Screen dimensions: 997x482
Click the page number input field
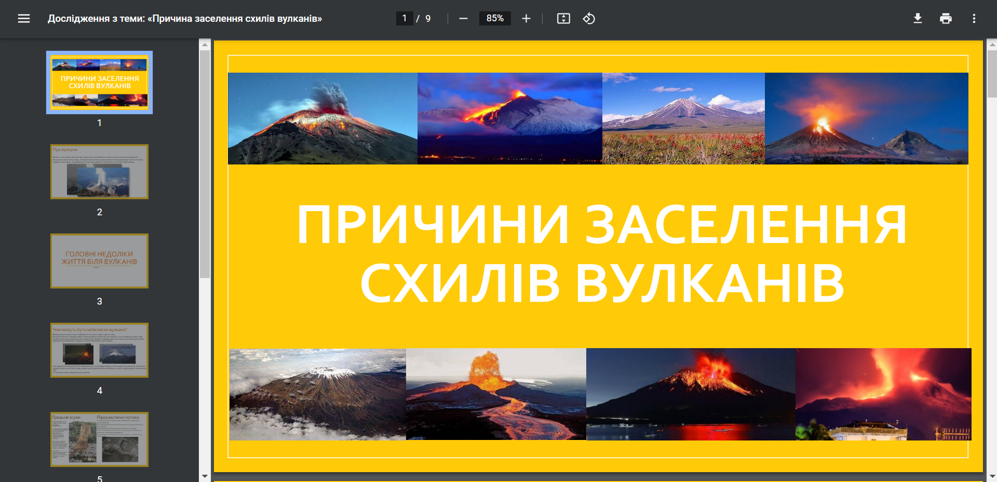point(405,19)
